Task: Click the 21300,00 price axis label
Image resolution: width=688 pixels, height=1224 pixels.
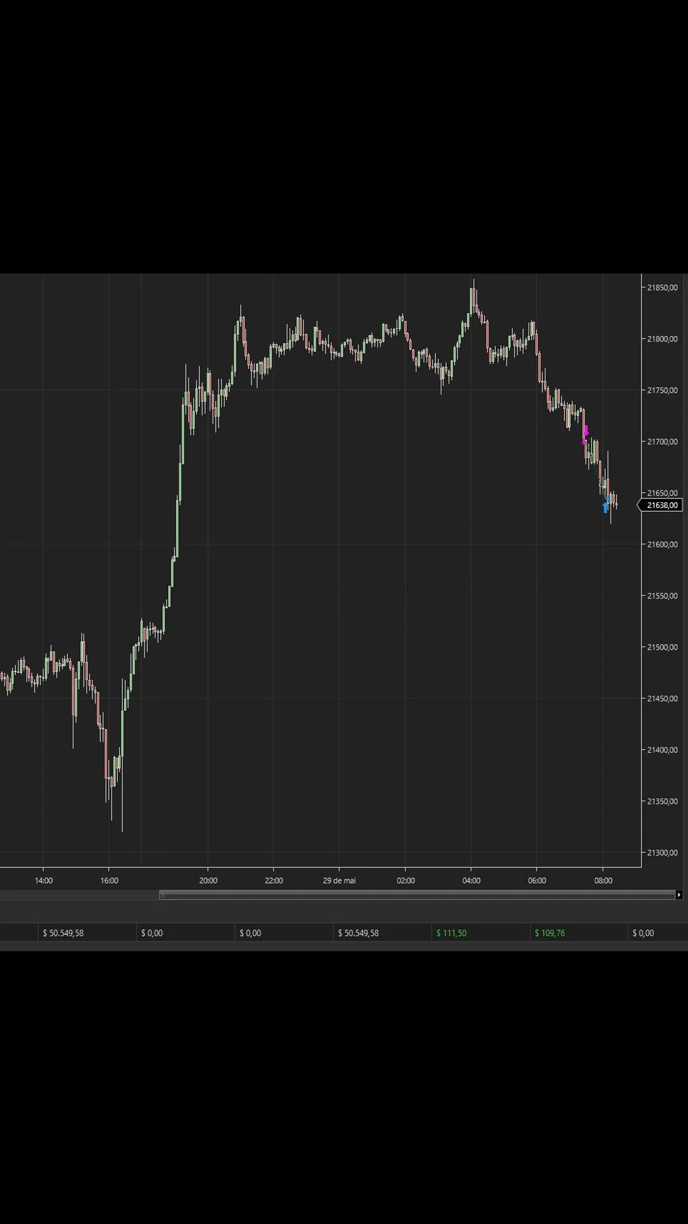Action: pos(662,852)
